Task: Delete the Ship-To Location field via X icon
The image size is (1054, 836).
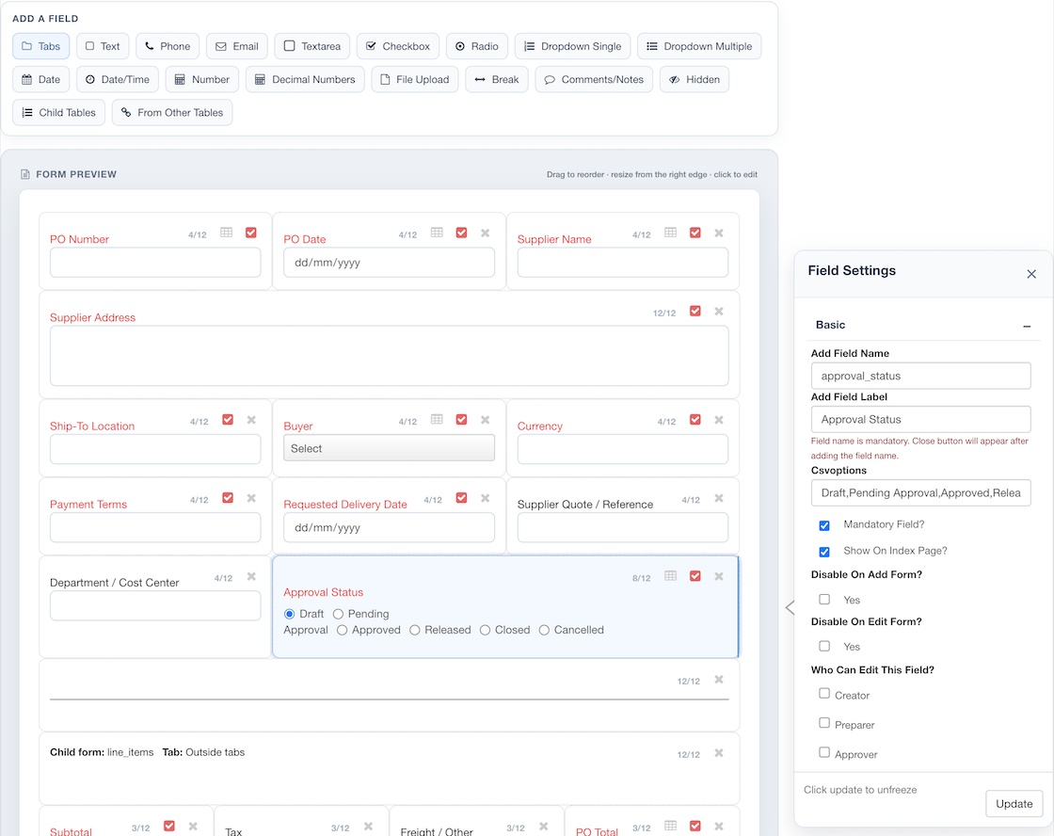Action: (x=251, y=421)
